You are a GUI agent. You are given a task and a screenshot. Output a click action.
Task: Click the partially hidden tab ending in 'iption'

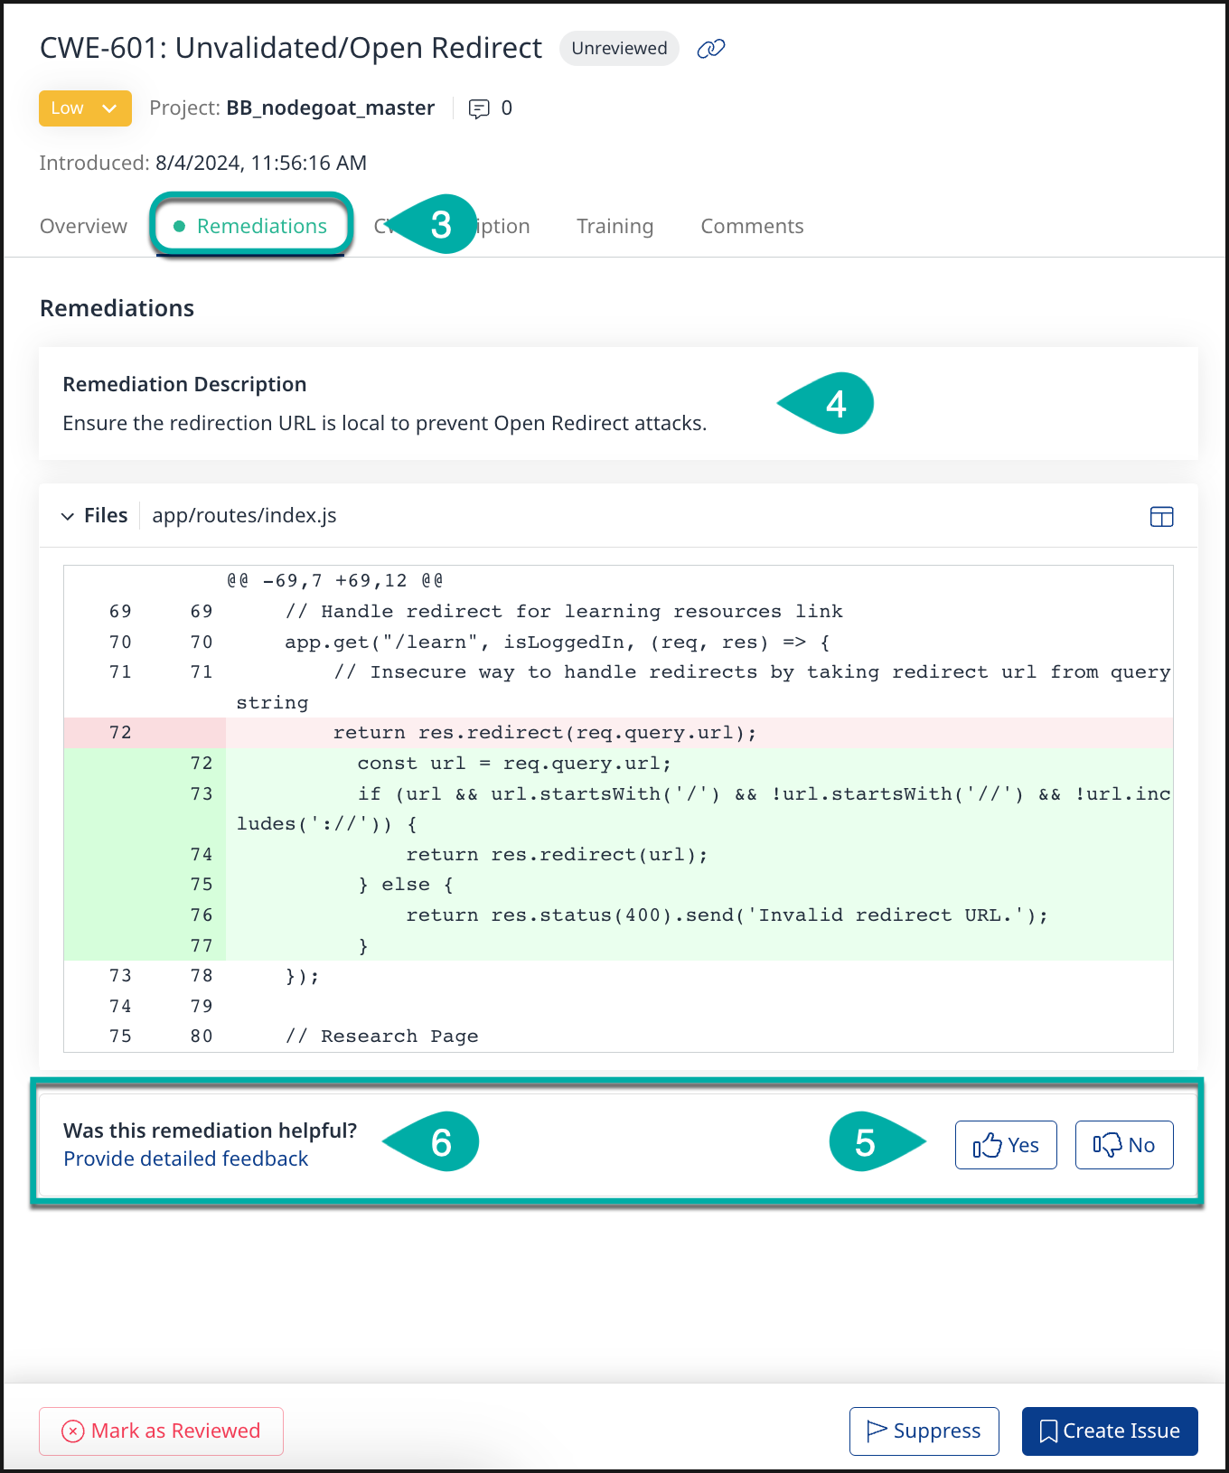click(503, 226)
